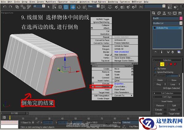
Task: Open Extrude settings box in Edit Edges rollout
Action: pyautogui.click(x=165, y=110)
